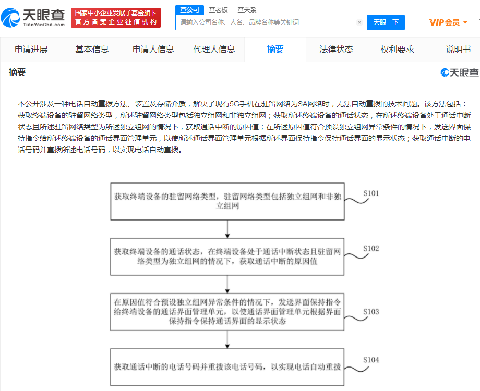Select the 摘要 navigation item

pyautogui.click(x=275, y=49)
